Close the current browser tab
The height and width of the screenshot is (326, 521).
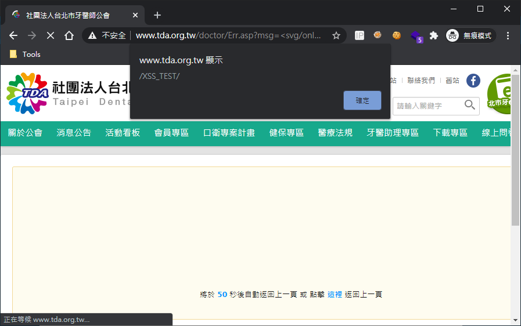pos(135,15)
